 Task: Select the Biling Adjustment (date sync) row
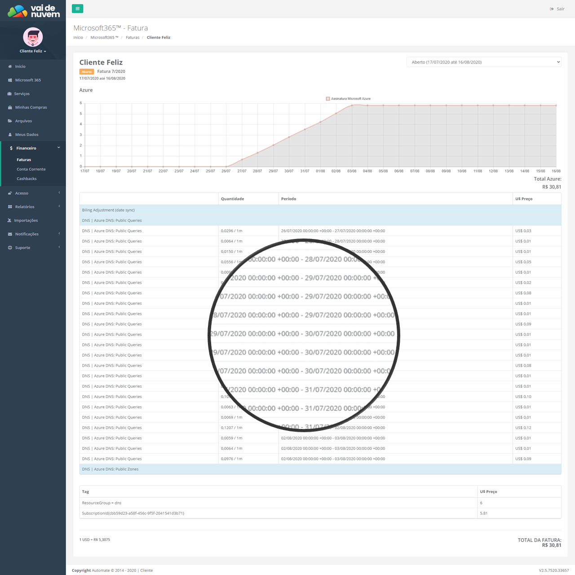click(320, 210)
